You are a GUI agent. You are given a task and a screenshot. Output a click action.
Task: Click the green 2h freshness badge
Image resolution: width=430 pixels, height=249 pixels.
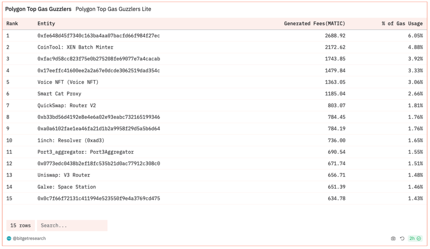coord(415,239)
